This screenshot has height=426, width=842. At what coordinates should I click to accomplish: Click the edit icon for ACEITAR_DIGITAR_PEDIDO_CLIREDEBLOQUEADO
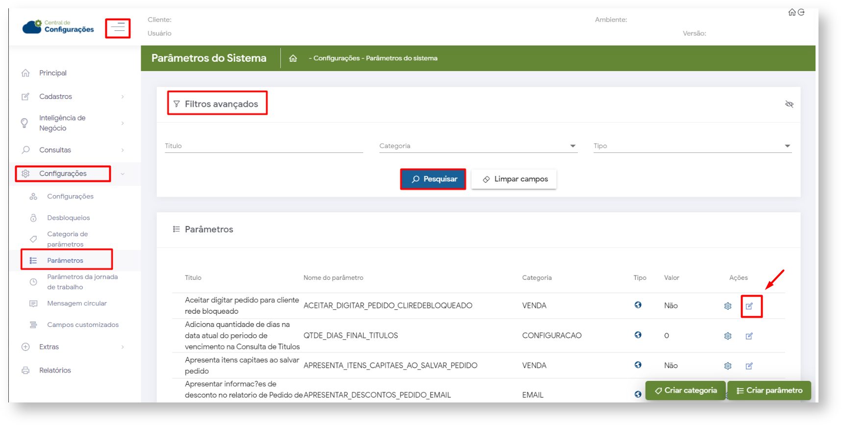pyautogui.click(x=749, y=306)
